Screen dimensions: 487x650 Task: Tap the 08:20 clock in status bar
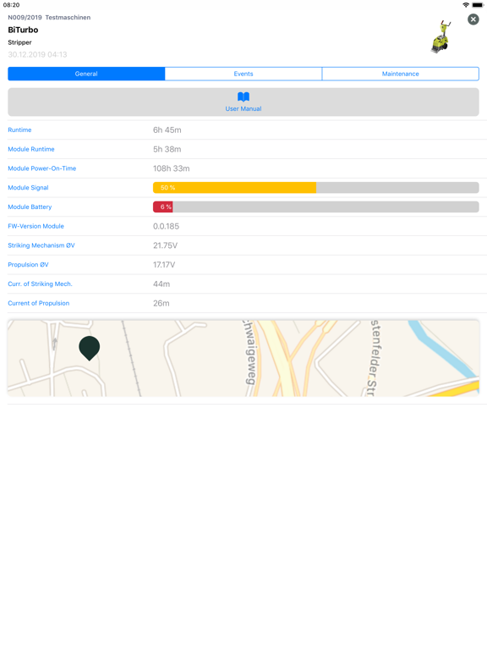point(11,5)
